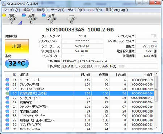The width and height of the screenshot is (163, 134).
Task: Click the power-on count 1291 回
Action: [147, 51]
